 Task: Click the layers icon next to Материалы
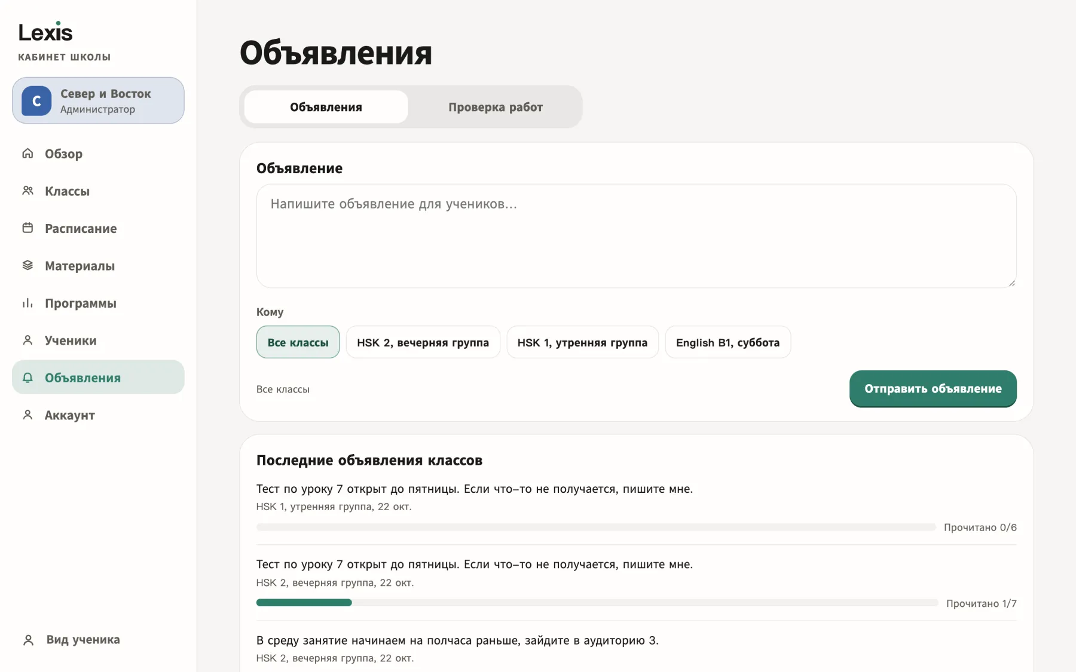(x=27, y=265)
